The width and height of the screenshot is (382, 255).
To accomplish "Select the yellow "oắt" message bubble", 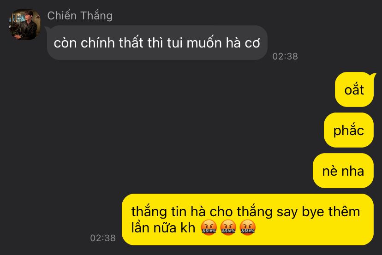I will (354, 89).
